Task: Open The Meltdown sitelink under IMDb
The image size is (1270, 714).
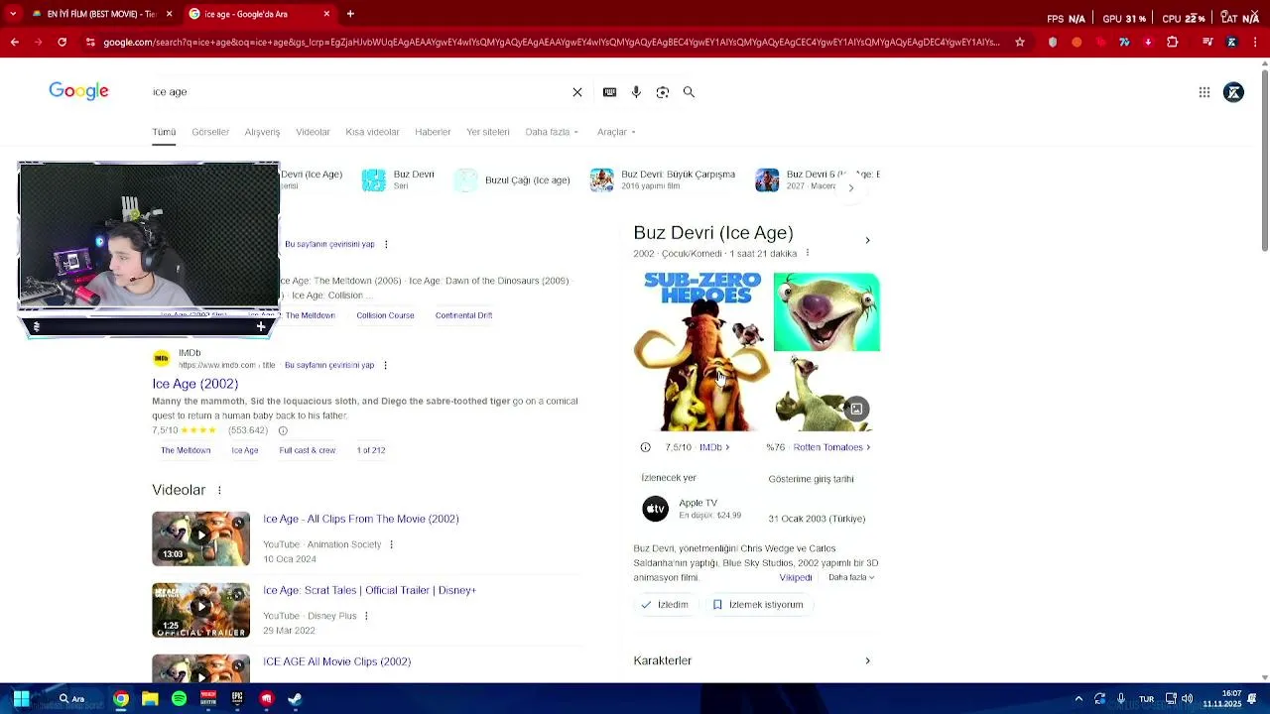Action: [x=186, y=450]
